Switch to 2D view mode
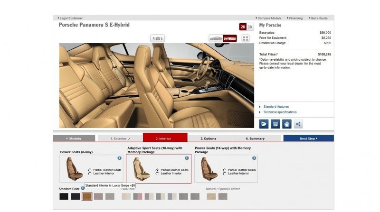The width and height of the screenshot is (380, 212). click(x=243, y=27)
